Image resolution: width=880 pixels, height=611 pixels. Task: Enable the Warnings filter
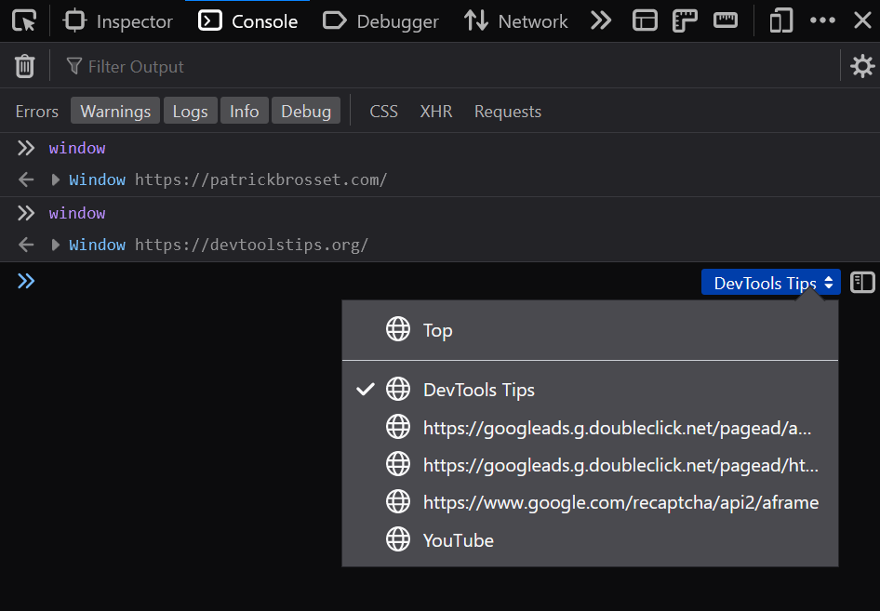point(114,111)
